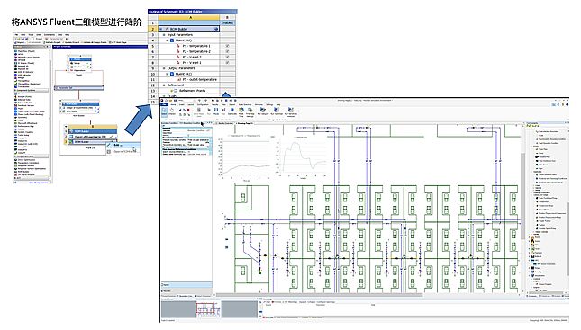581x330 pixels.
Task: Click the Run Analysis icon
Action: coord(263,110)
